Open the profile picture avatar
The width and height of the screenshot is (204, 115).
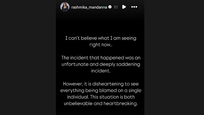(65, 7)
